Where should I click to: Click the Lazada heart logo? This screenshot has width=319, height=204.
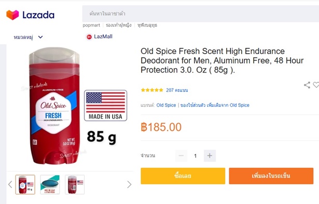[x=12, y=15]
